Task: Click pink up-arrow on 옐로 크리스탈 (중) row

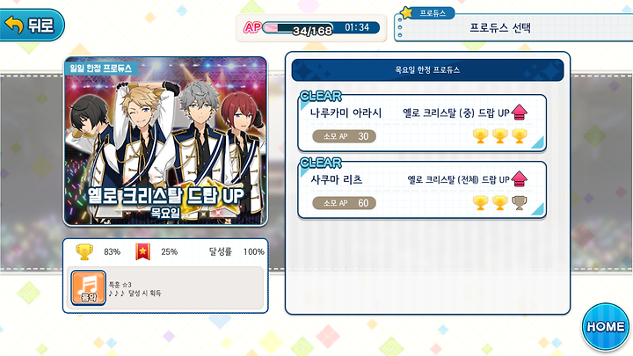Action: [x=520, y=113]
